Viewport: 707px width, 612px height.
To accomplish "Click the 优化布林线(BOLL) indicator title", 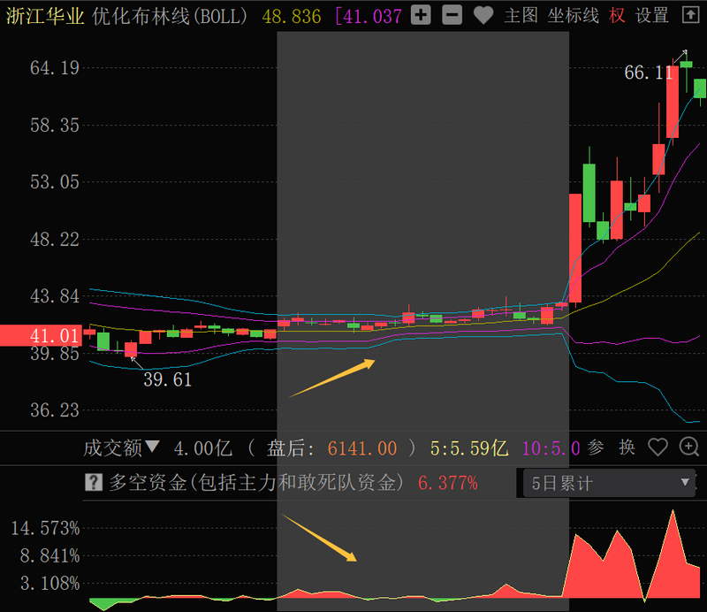I will pos(171,17).
